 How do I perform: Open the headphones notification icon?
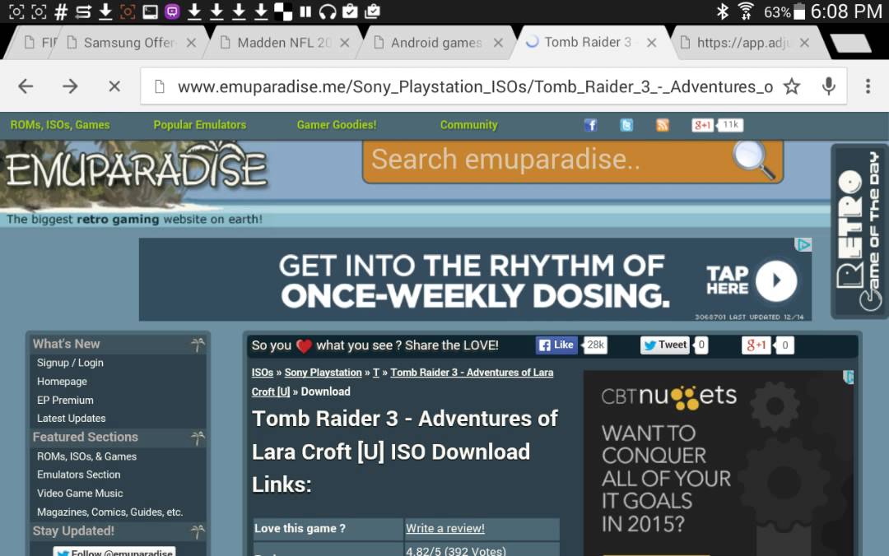pyautogui.click(x=327, y=12)
